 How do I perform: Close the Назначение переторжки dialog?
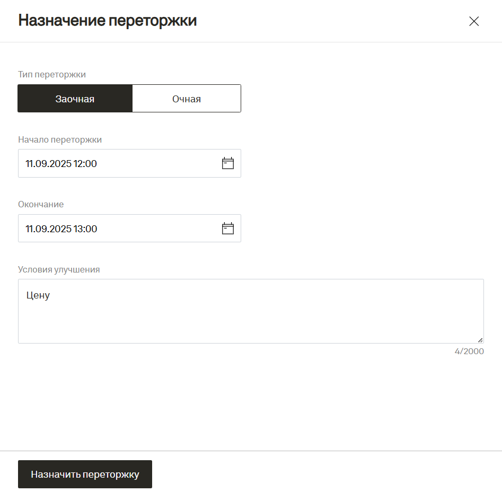(x=474, y=21)
